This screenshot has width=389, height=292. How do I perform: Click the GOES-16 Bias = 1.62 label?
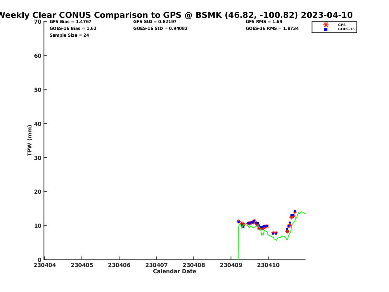pyautogui.click(x=73, y=29)
